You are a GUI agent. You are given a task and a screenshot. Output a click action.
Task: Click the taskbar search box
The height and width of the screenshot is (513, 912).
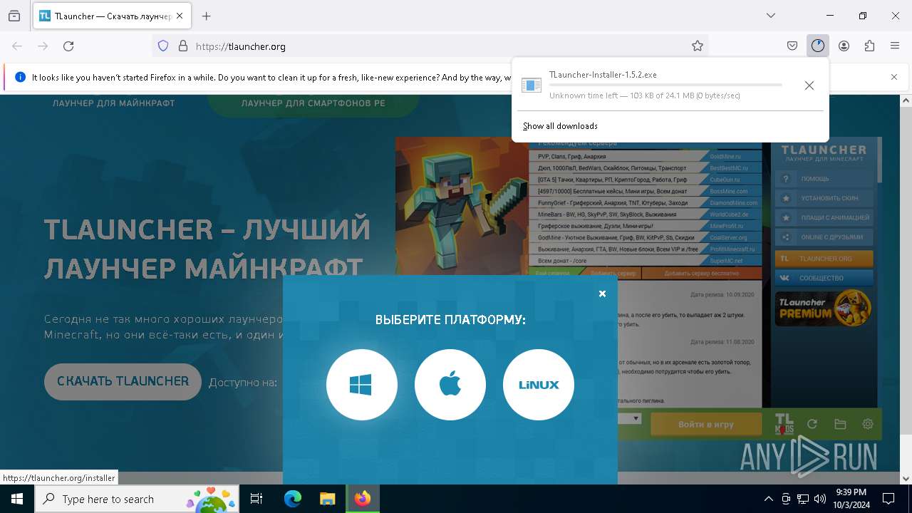tap(137, 499)
